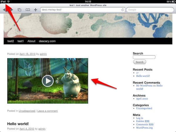
Task: Open the Entries RSS link
Action: pyautogui.click(x=143, y=121)
